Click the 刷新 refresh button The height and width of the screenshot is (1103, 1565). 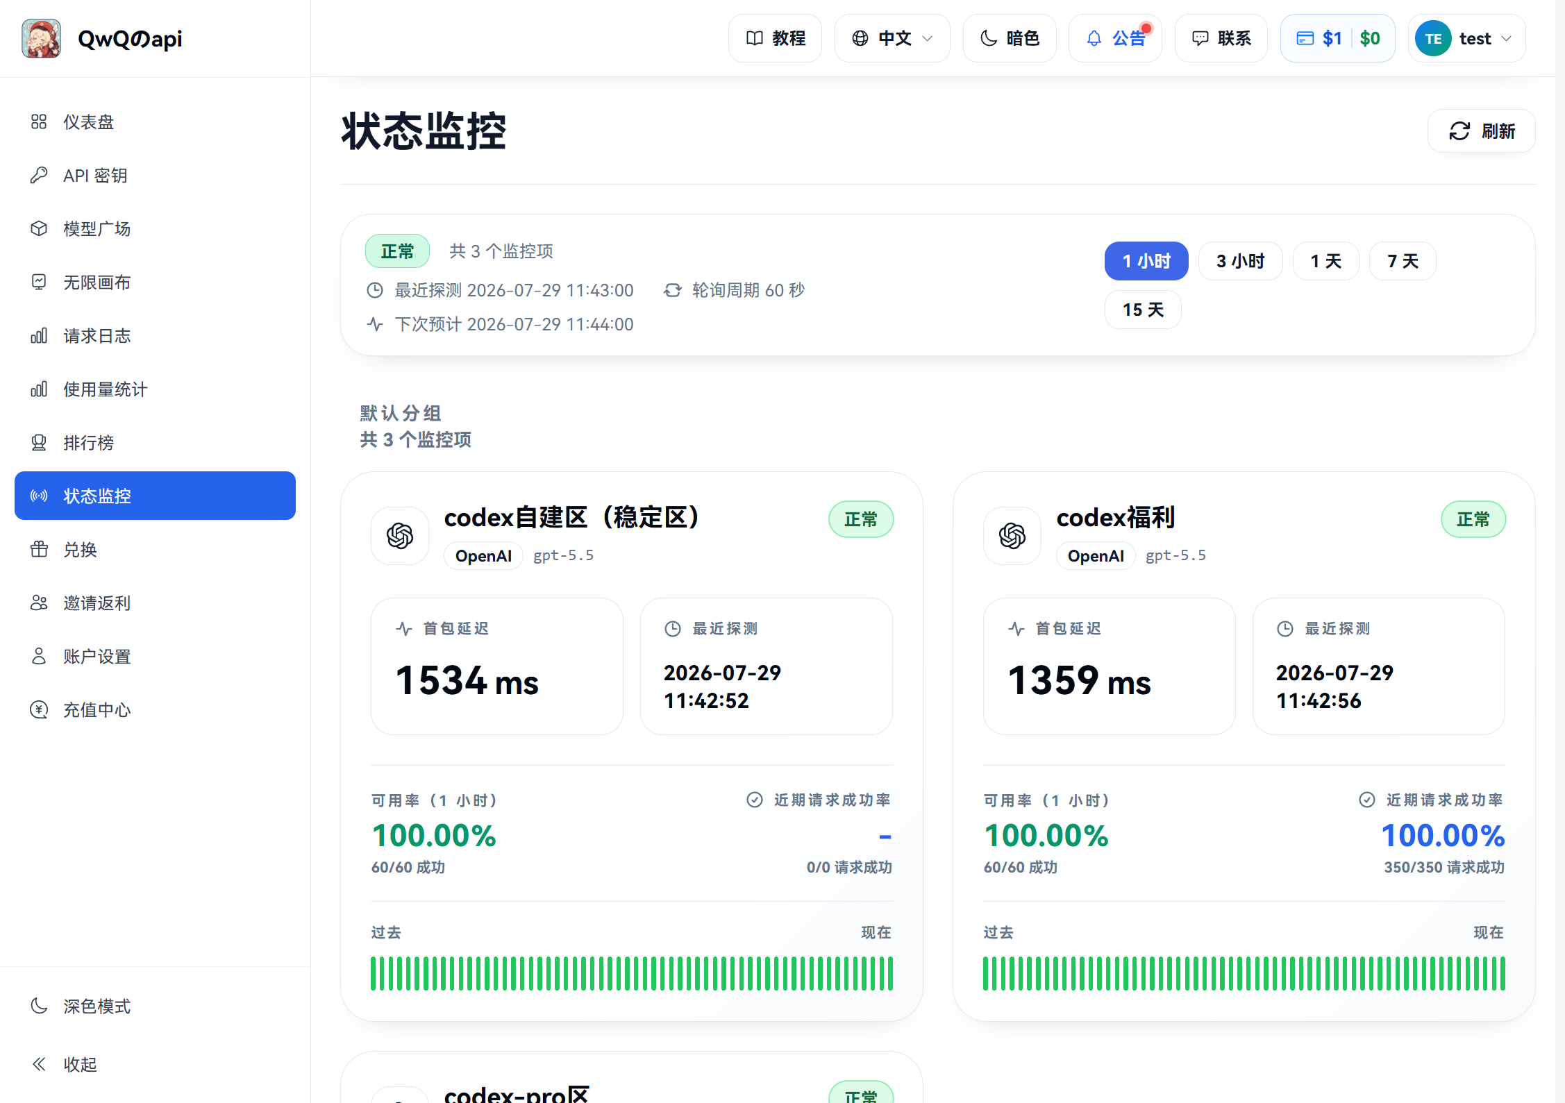pos(1481,131)
